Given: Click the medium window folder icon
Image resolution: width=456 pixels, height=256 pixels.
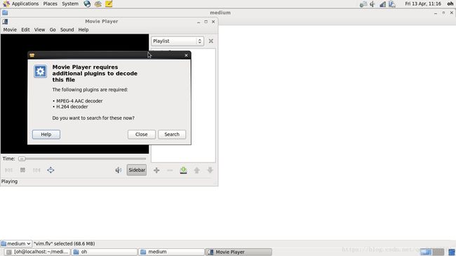Looking at the screenshot, I should tap(5, 13).
